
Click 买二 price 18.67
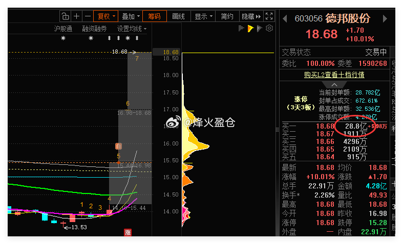coord(325,134)
